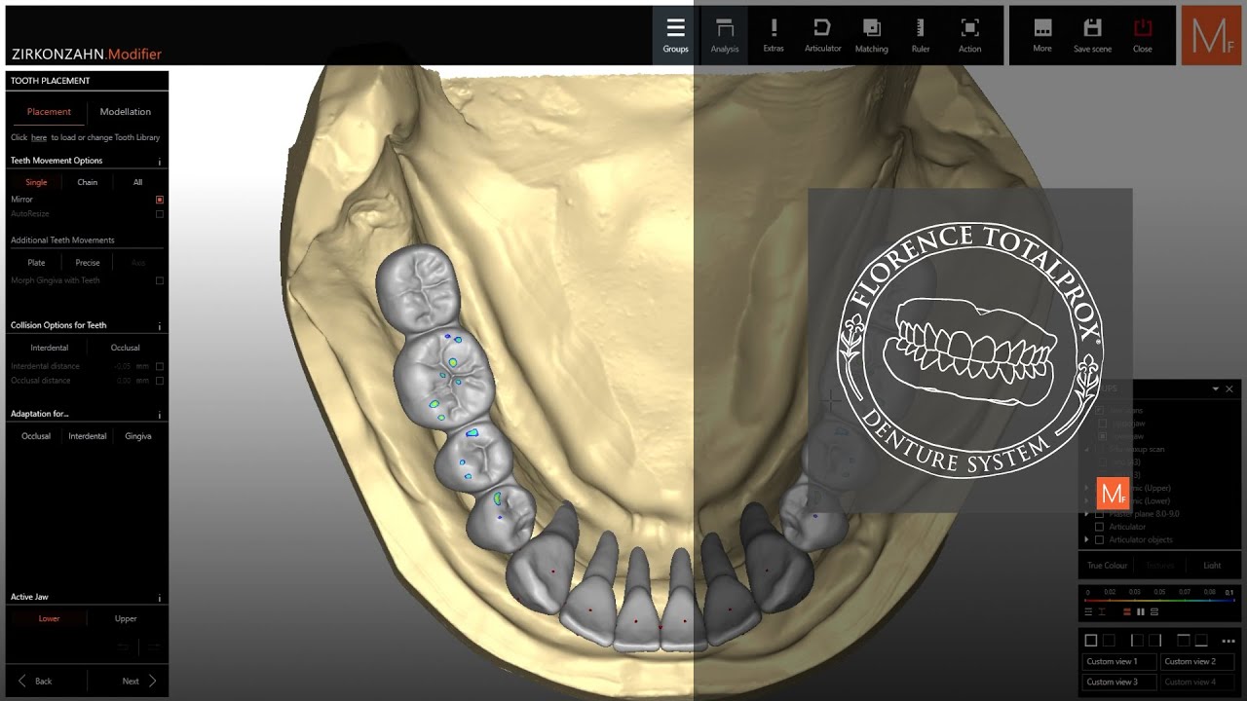Open the Analysis tool
Viewport: 1247px width, 701px height.
tap(725, 34)
